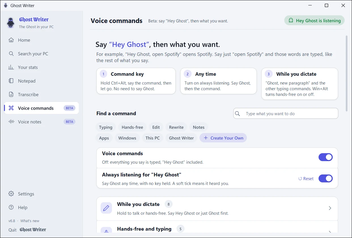
Task: Open Your stats page
Action: coord(41,67)
